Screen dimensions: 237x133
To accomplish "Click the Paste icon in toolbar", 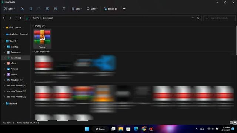I will (x=39, y=9).
